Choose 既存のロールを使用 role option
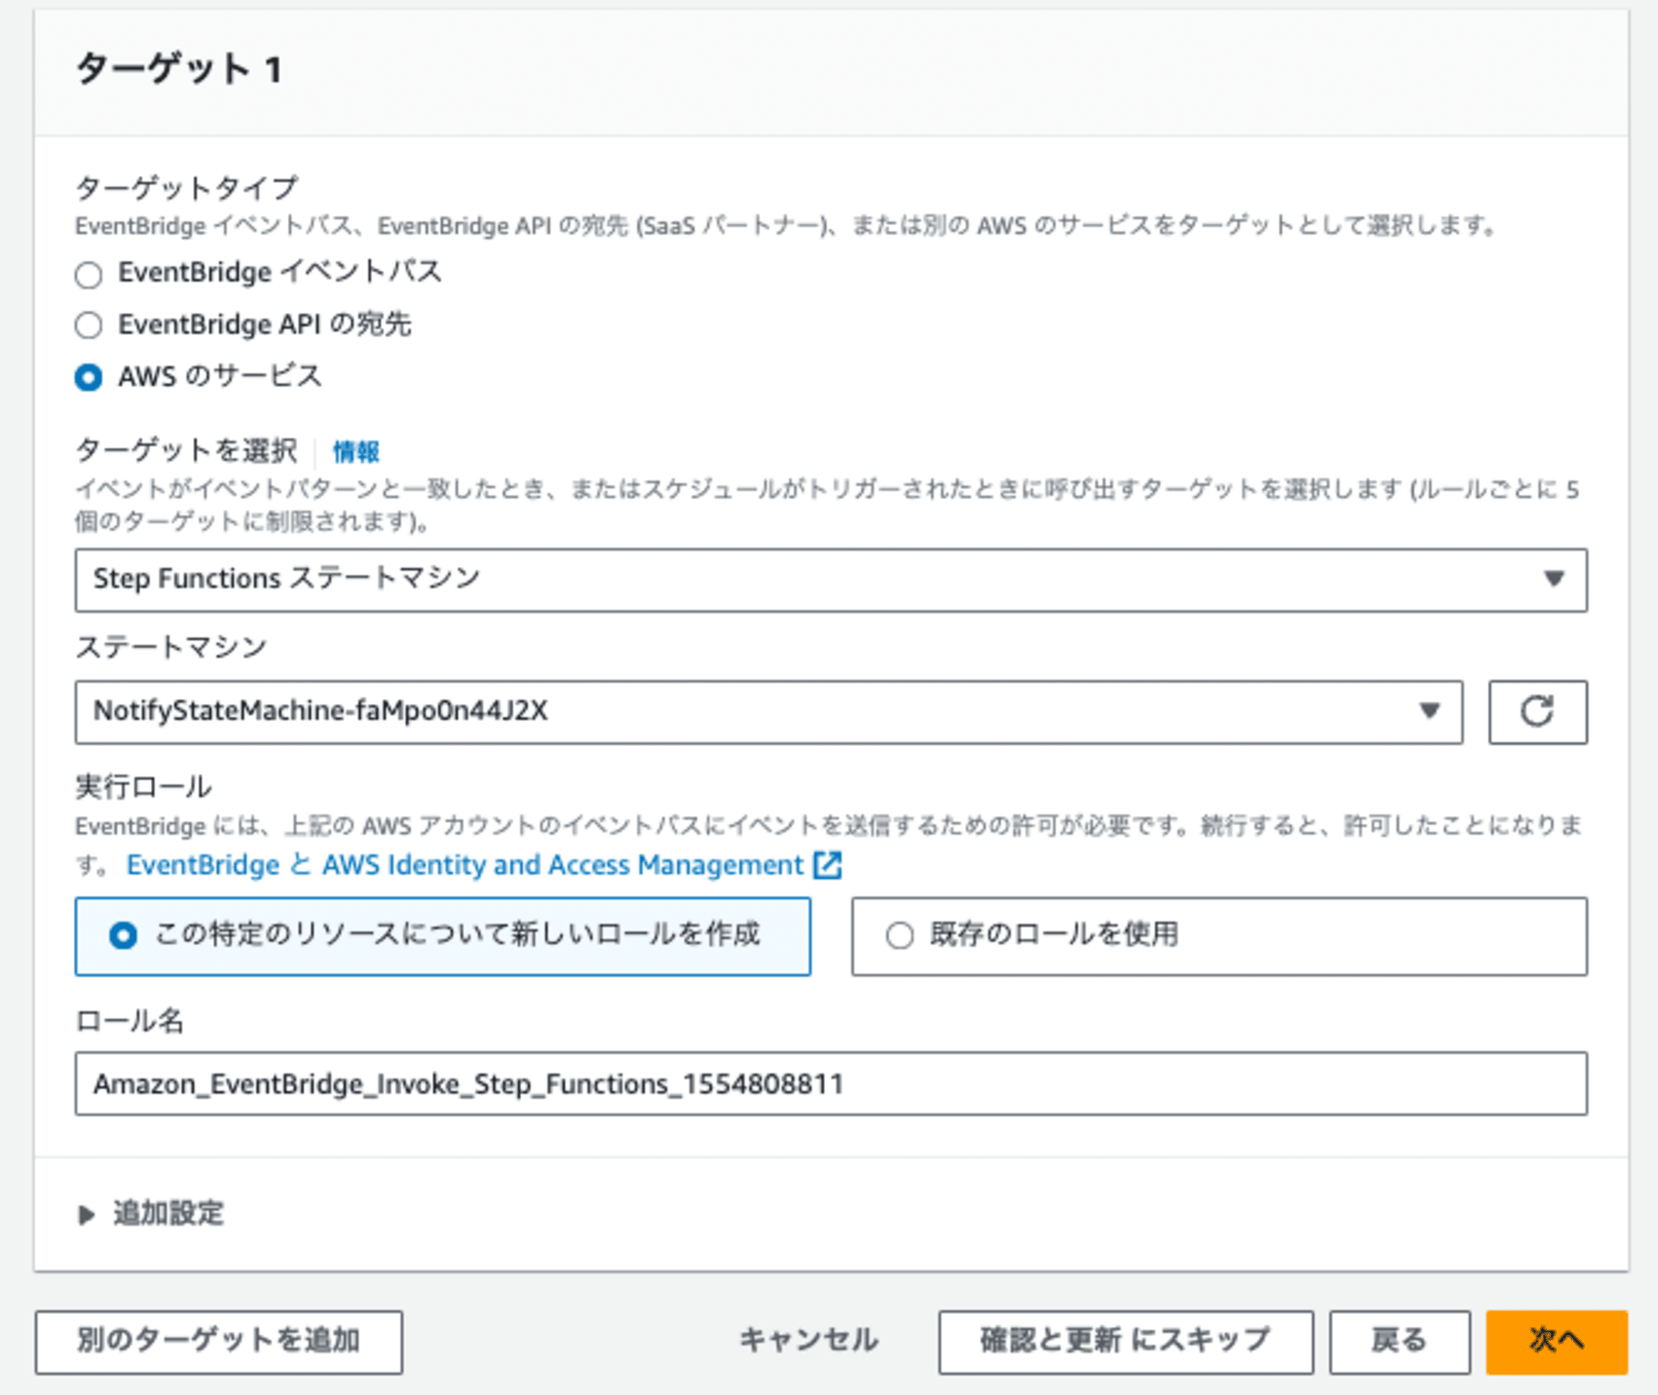Viewport: 1658px width, 1395px height. 1219,936
